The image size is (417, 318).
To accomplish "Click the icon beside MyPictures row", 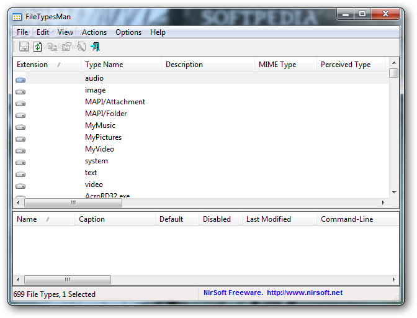I will pyautogui.click(x=20, y=139).
